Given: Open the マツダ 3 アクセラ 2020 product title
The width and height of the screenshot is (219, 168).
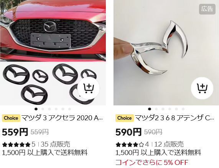Looking at the screenshot, I should coord(62,118).
